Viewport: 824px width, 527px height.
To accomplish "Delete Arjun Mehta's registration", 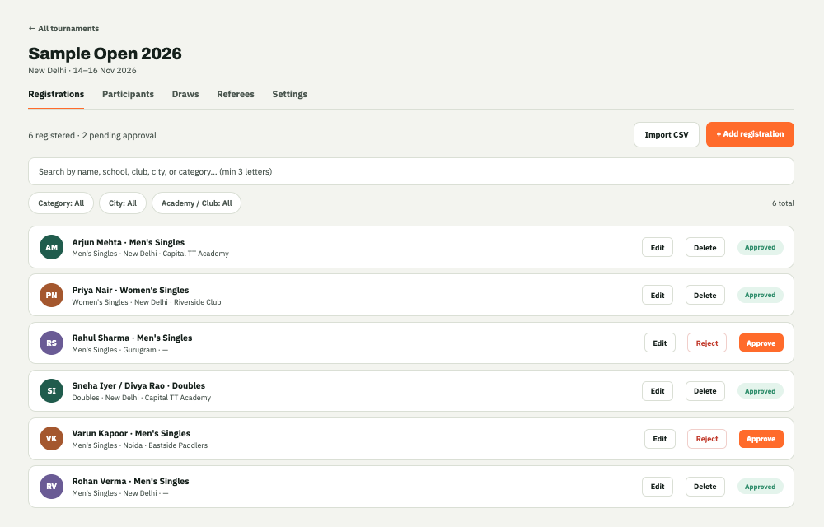I will [705, 247].
